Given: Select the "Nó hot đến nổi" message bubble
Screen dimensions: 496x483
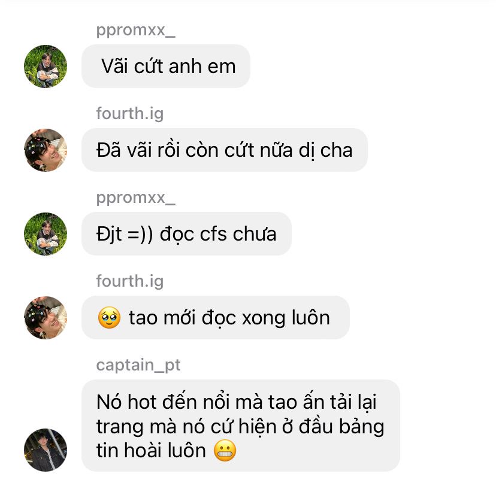Looking at the screenshot, I should (241, 426).
